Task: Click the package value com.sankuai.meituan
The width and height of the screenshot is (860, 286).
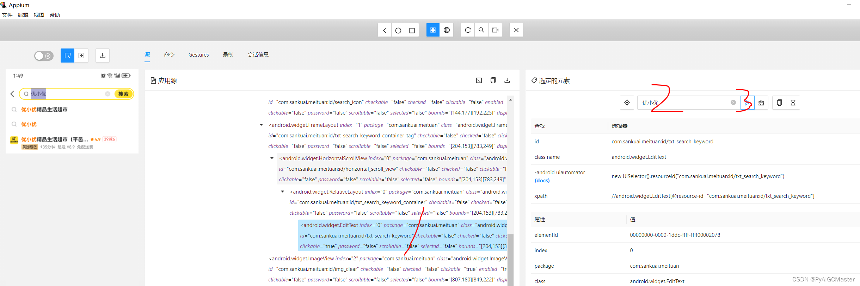Action: [654, 266]
